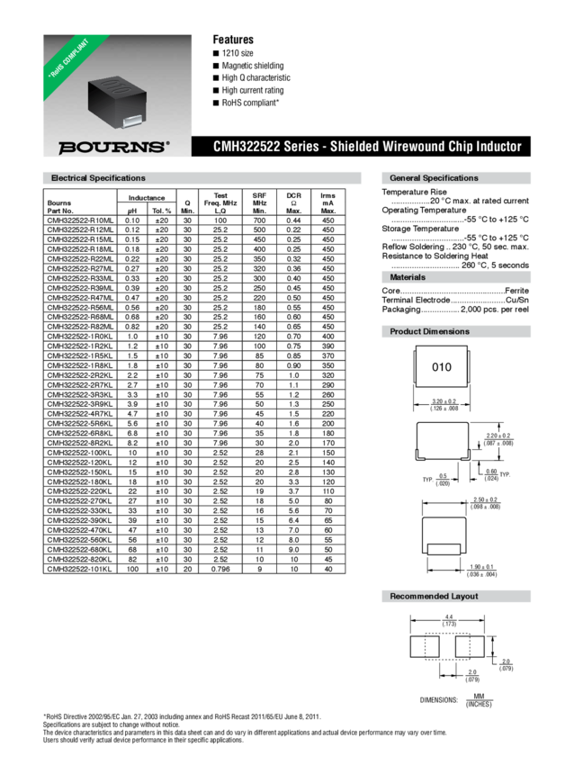Click the 3.20 ± 0.2 width dimension
The height and width of the screenshot is (765, 574).
(x=444, y=405)
